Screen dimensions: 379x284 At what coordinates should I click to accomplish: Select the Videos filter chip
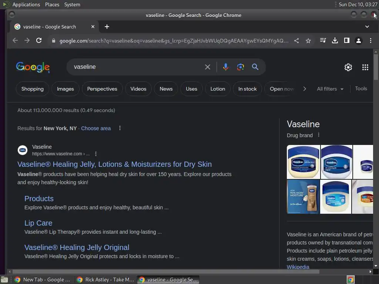(x=138, y=89)
